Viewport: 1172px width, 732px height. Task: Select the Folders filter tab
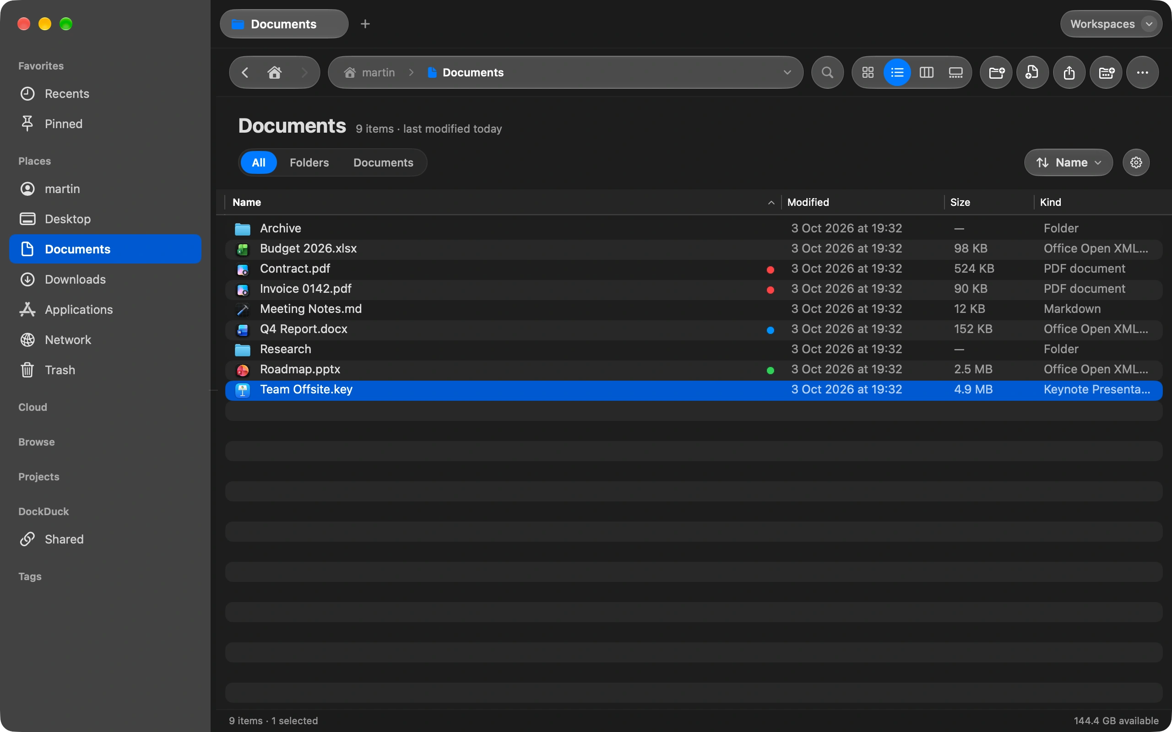point(309,163)
